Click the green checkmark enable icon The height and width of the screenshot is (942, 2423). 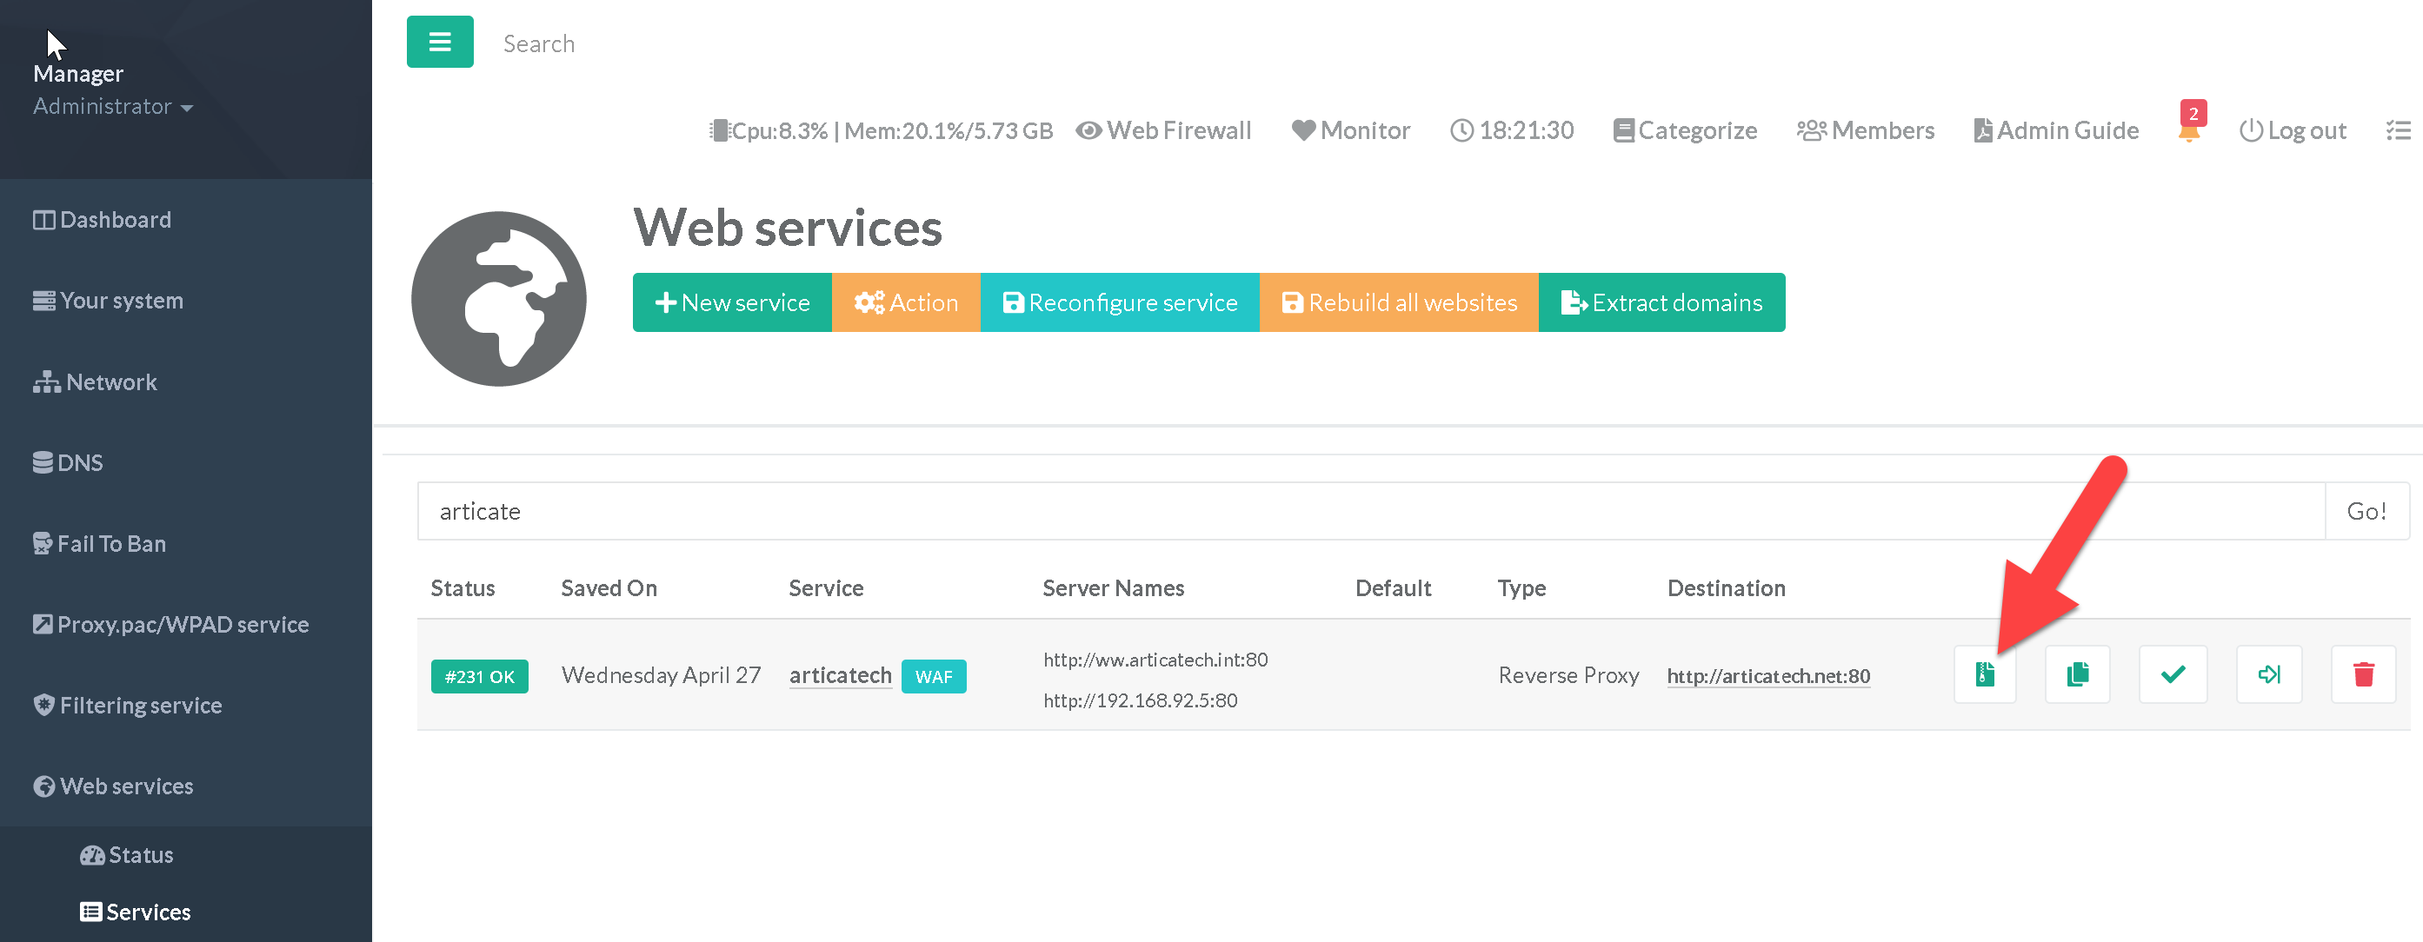point(2173,674)
